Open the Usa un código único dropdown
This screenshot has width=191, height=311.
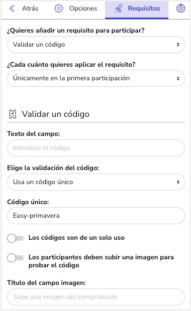pyautogui.click(x=96, y=182)
